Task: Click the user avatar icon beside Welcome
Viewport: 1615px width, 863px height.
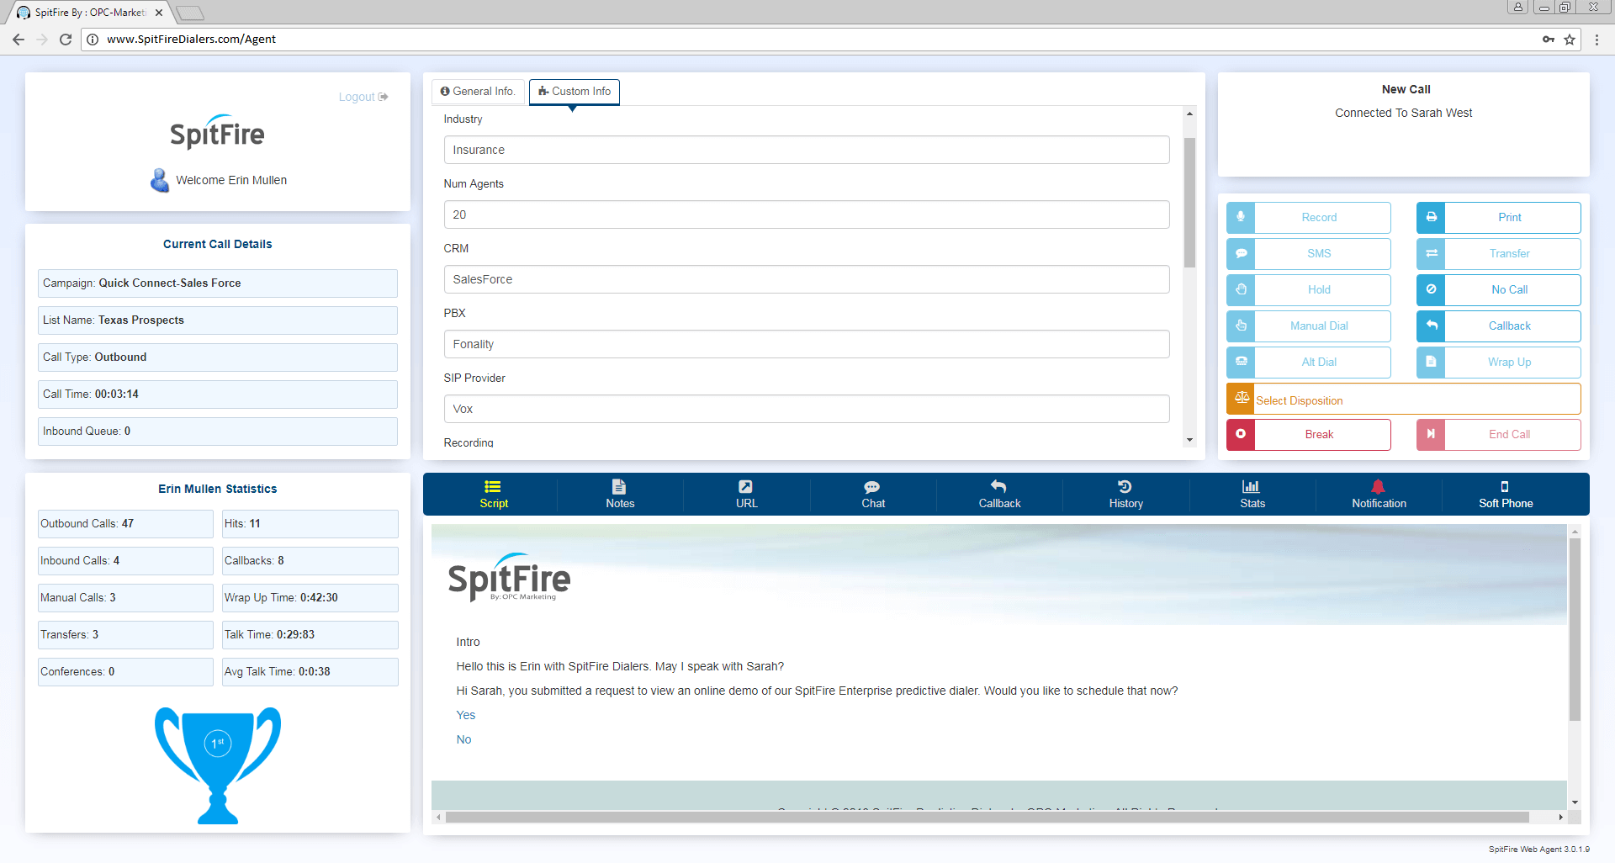Action: pos(160,180)
